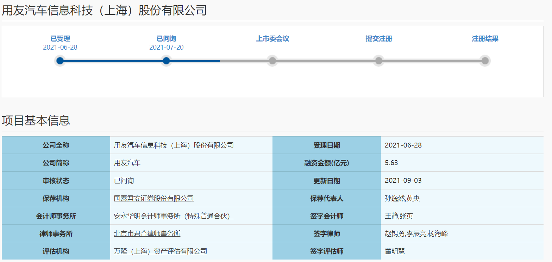Select 2021-06-28 in the 受理日期 row

403,145
